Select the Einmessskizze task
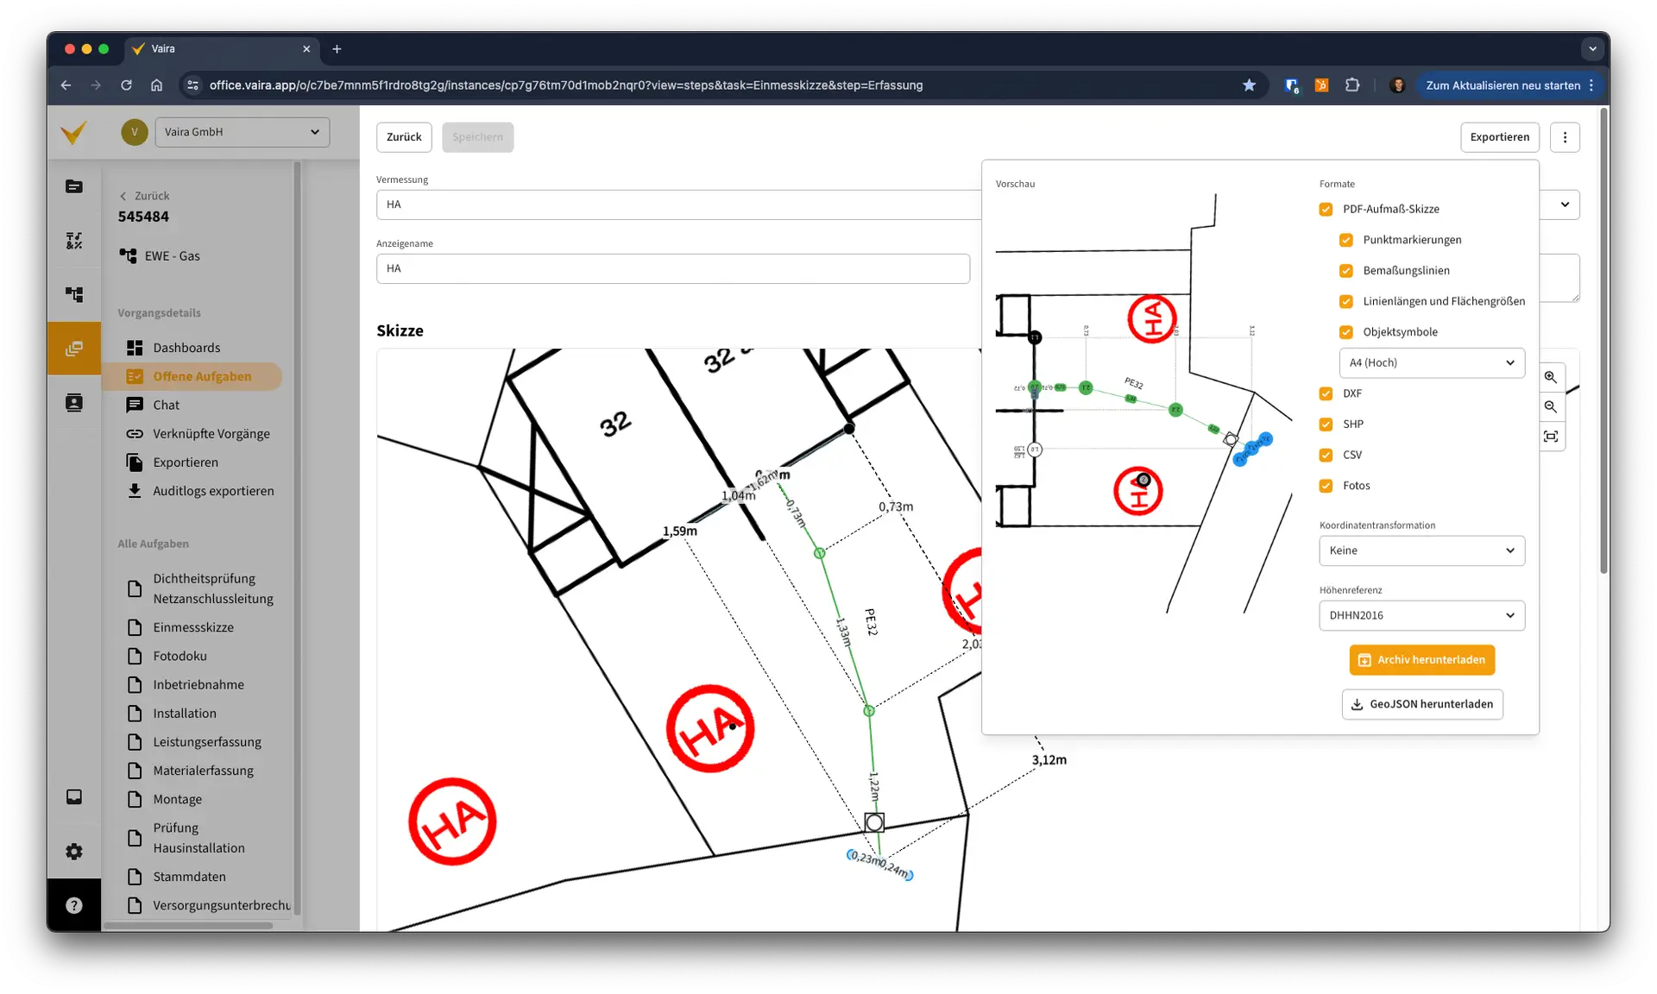This screenshot has height=994, width=1657. (193, 627)
